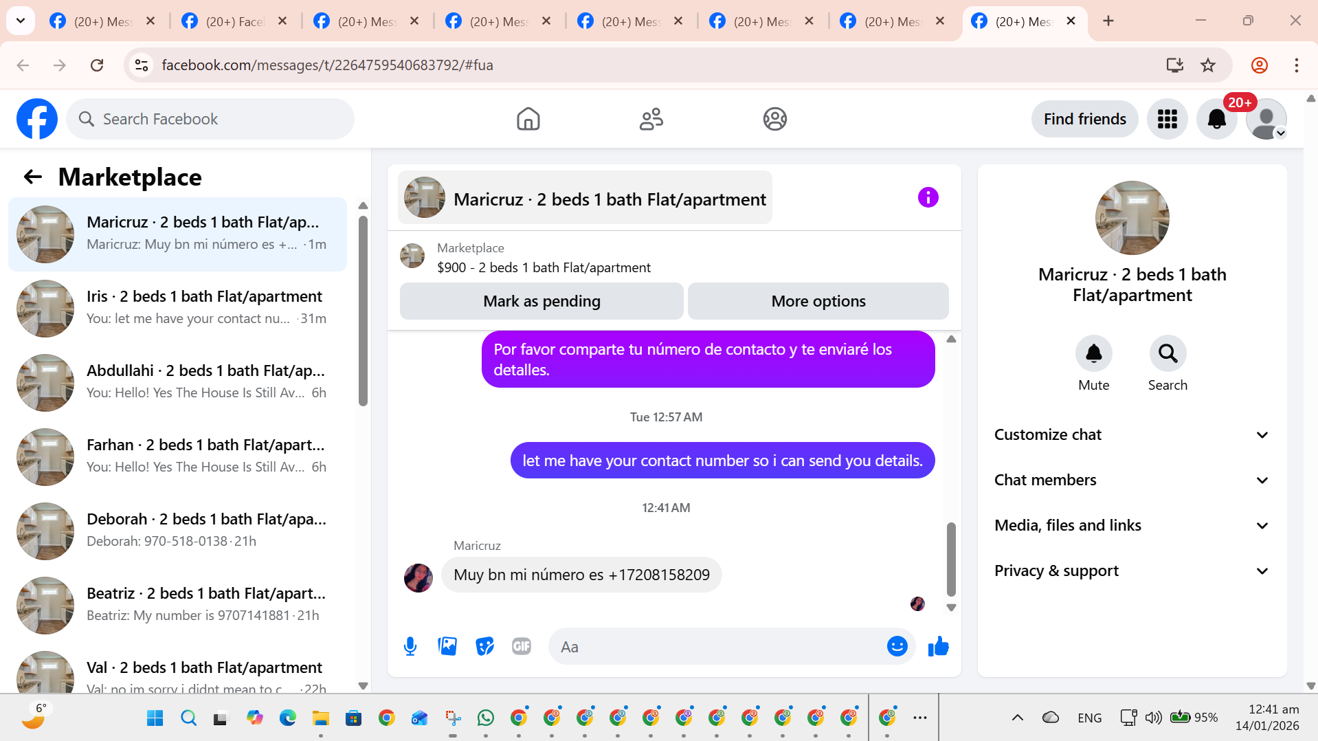Open Deborah conversation in list
The height and width of the screenshot is (741, 1318).
(178, 530)
